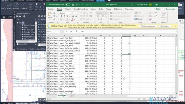Copy the selection using the copy icon
The height and width of the screenshot is (104, 185).
click(54, 16)
